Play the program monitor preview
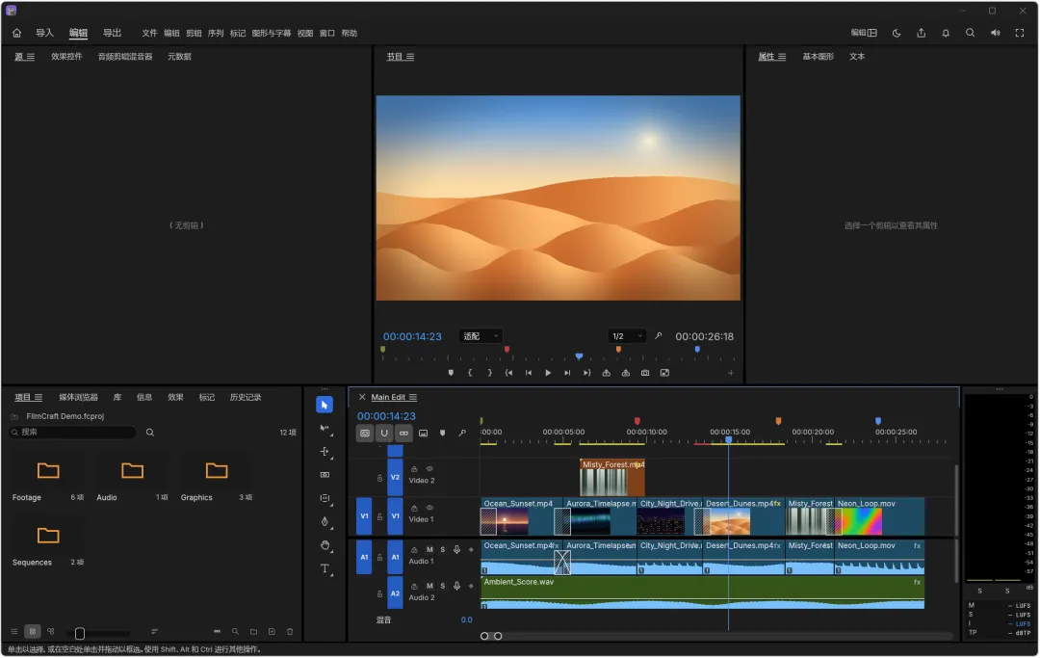1040x658 pixels. click(548, 373)
